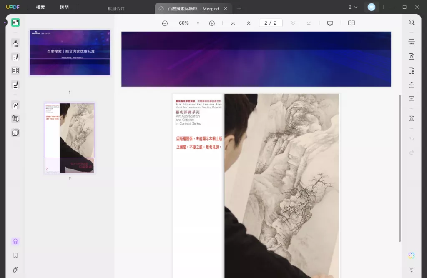
Task: Open the Edit PDF tool
Action: [15, 57]
